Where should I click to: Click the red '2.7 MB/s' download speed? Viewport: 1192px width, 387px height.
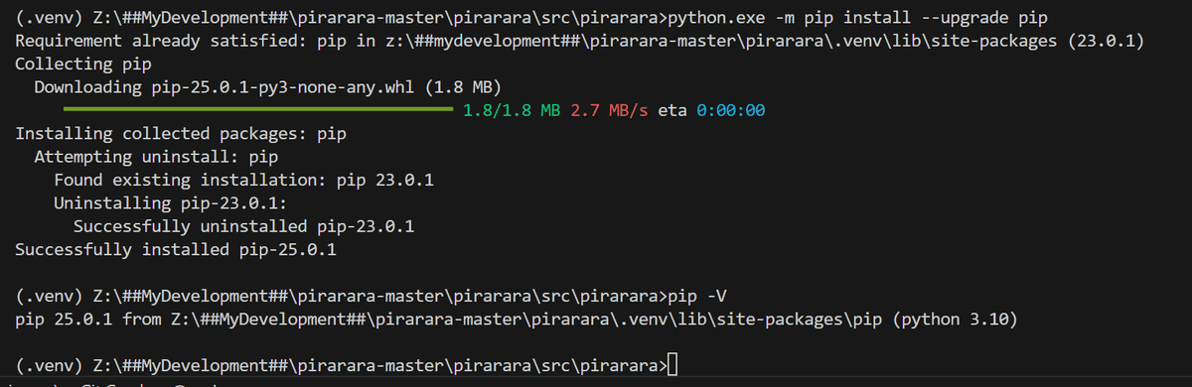[609, 110]
